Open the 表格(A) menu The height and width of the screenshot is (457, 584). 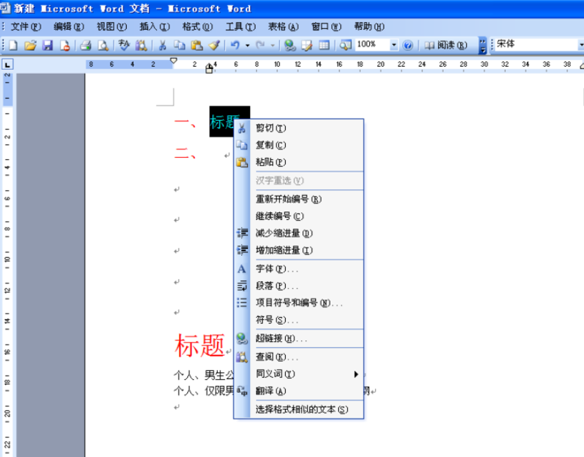tap(283, 27)
